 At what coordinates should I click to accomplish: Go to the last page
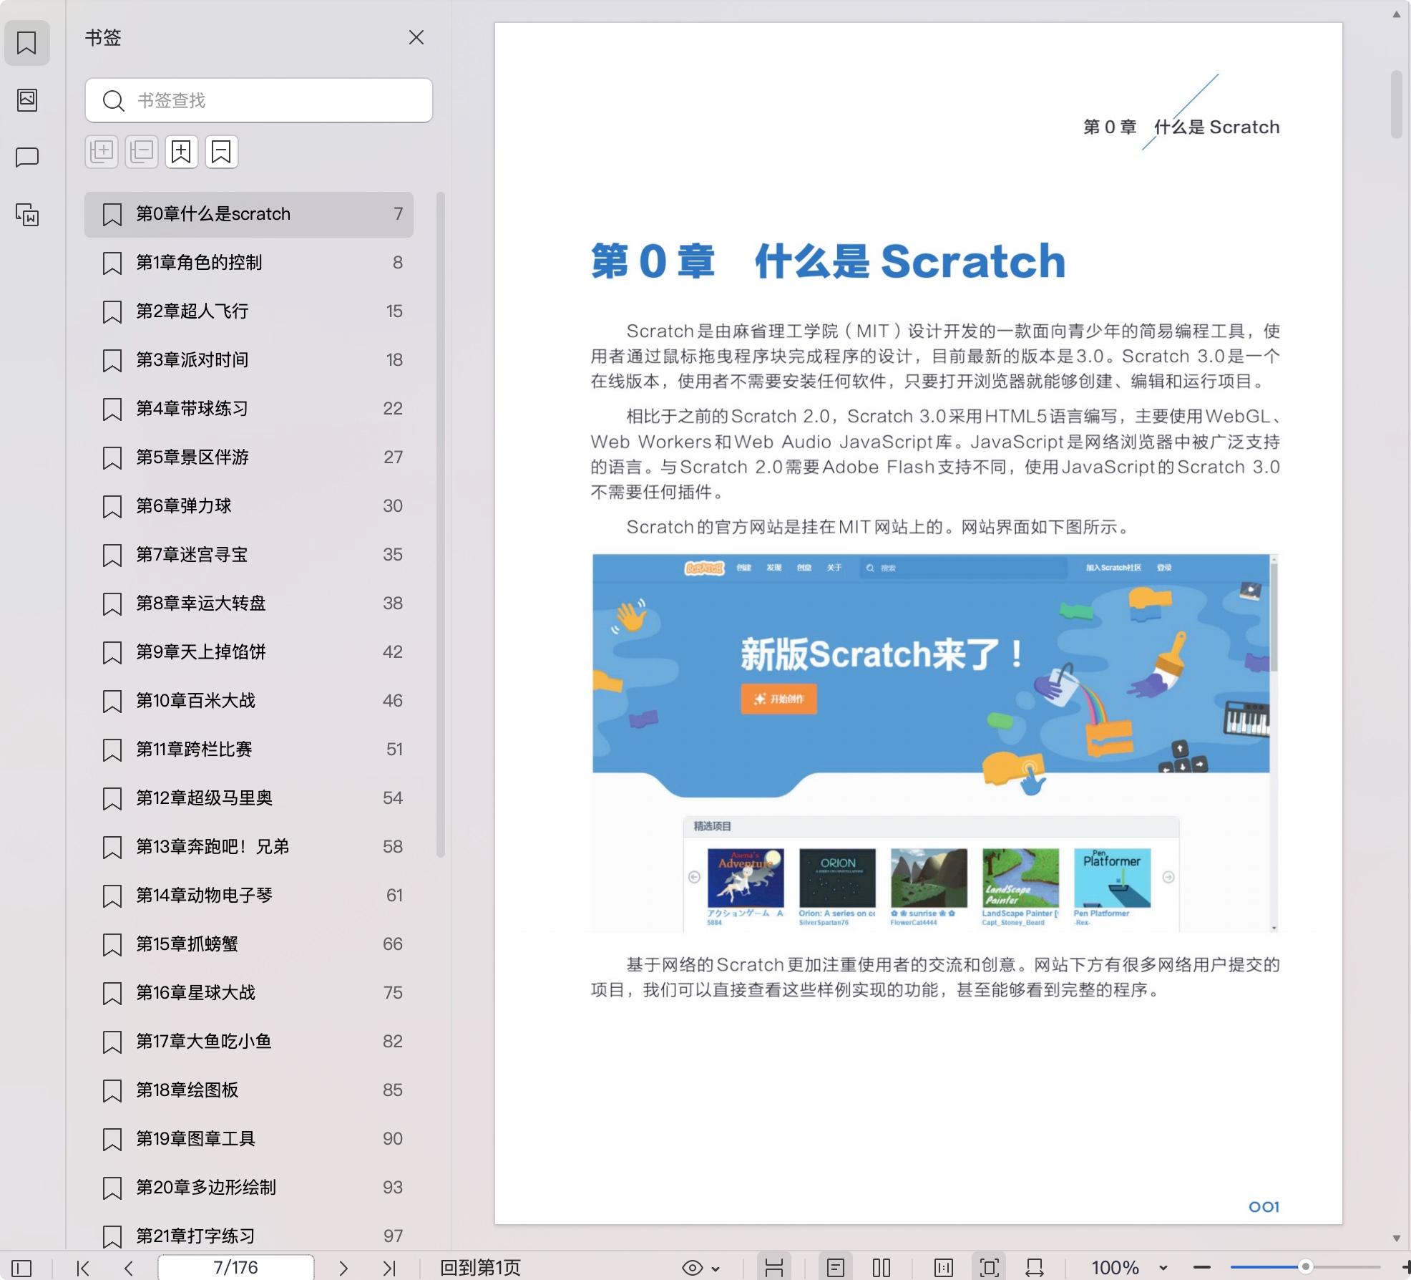click(x=389, y=1268)
